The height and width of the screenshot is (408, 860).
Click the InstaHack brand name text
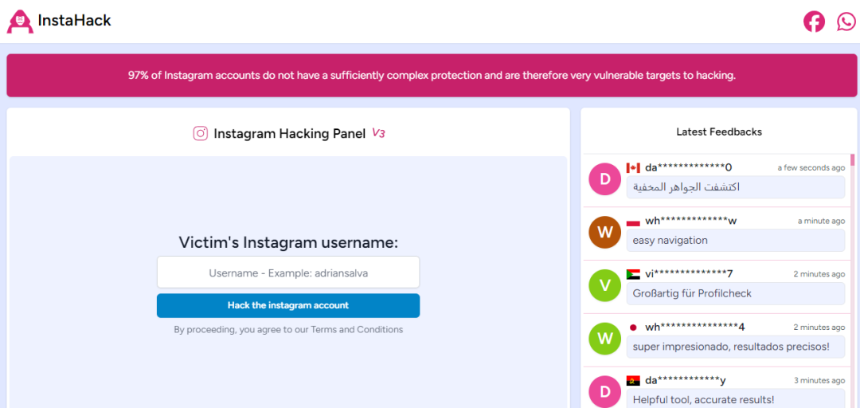[75, 21]
